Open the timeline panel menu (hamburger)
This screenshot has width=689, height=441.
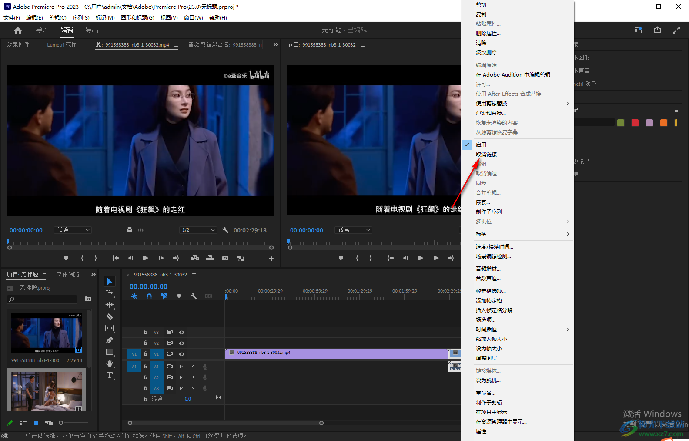click(194, 275)
